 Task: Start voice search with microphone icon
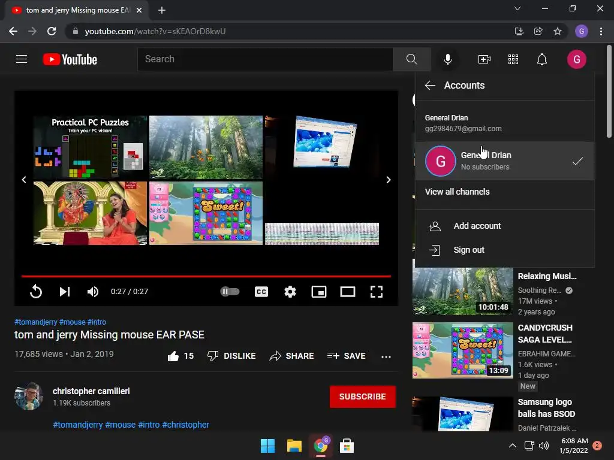point(448,59)
